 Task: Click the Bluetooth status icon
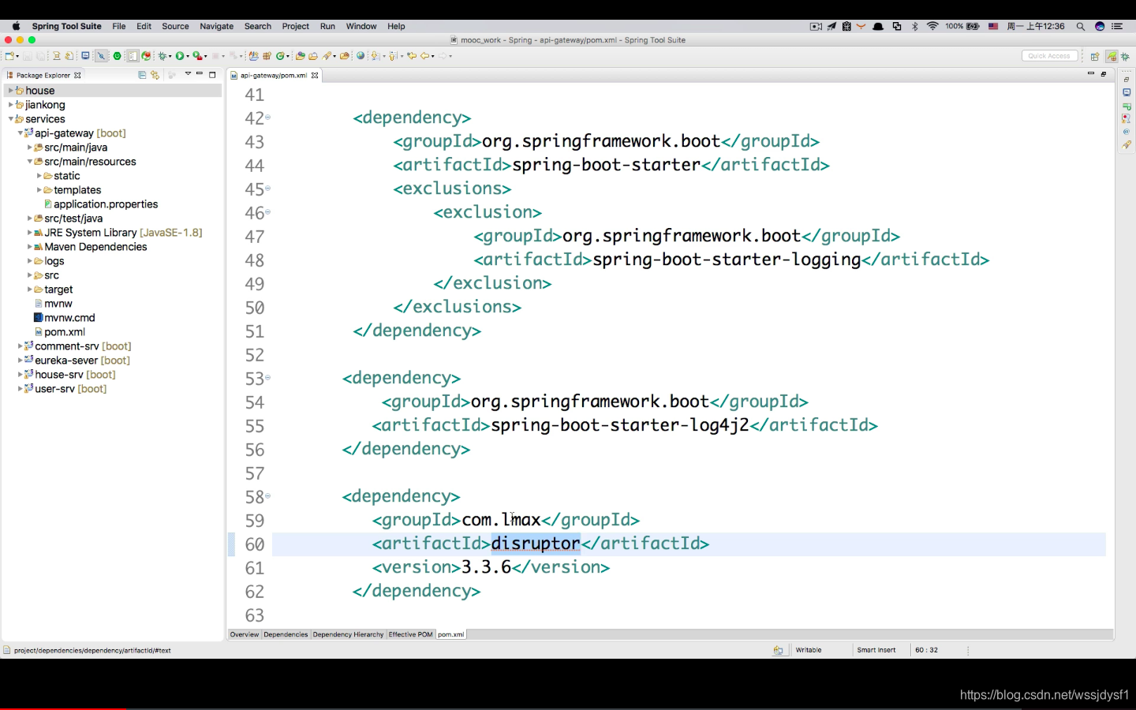pyautogui.click(x=915, y=26)
